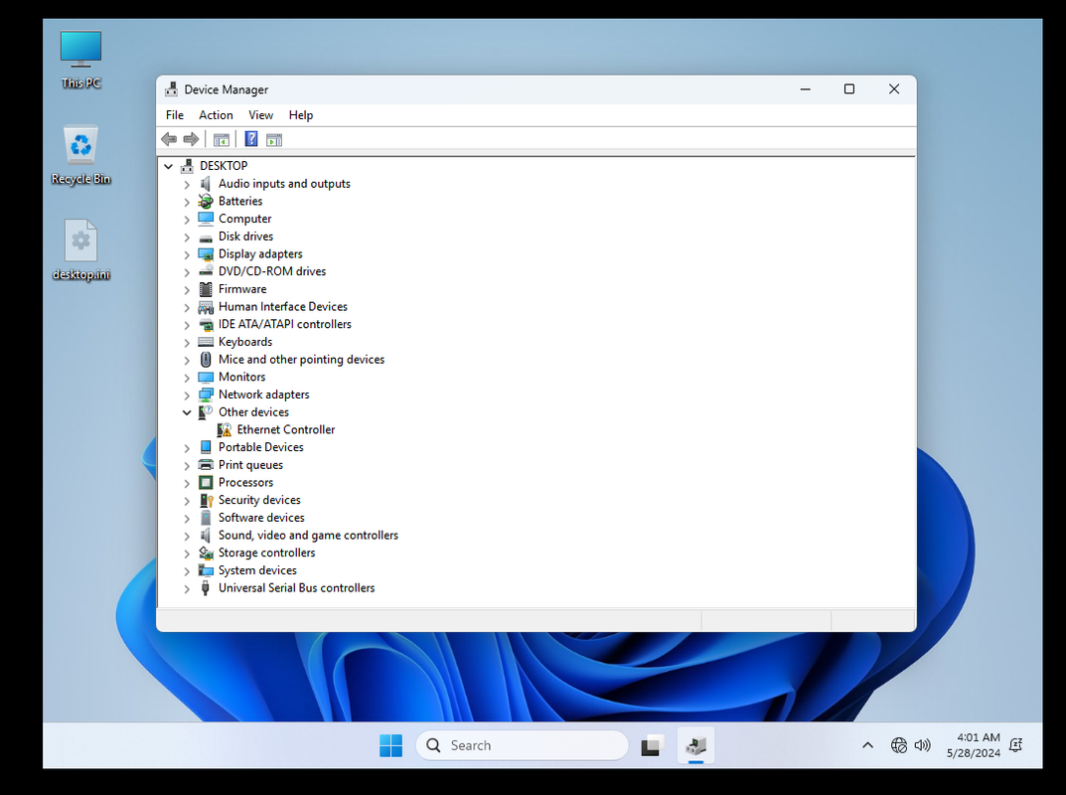The width and height of the screenshot is (1066, 795).
Task: Click the Windows Start button
Action: click(x=390, y=745)
